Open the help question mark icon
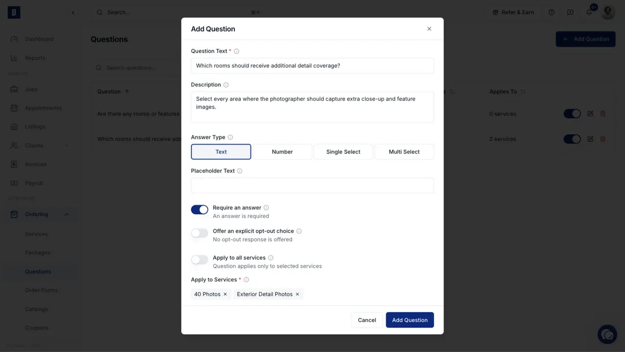Image resolution: width=625 pixels, height=352 pixels. (x=551, y=12)
